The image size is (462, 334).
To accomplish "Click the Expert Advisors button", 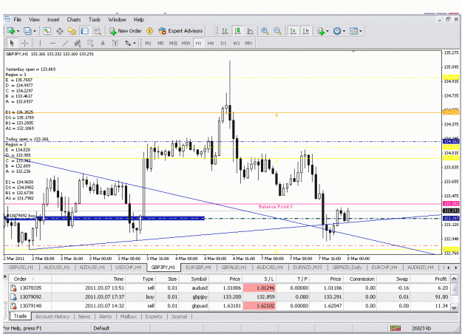I will (x=180, y=31).
